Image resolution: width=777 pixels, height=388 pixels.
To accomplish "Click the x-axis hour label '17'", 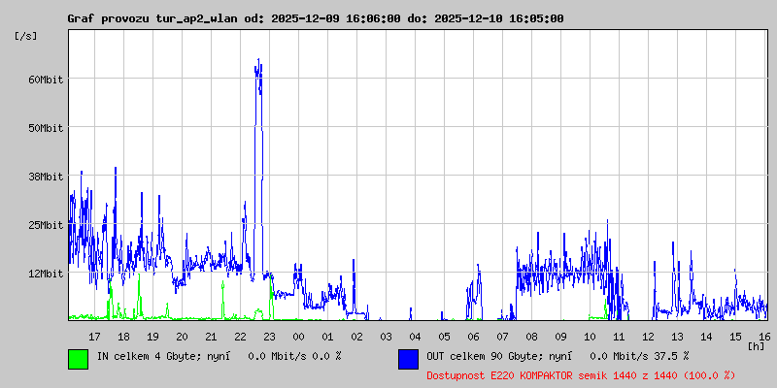I will click(94, 337).
